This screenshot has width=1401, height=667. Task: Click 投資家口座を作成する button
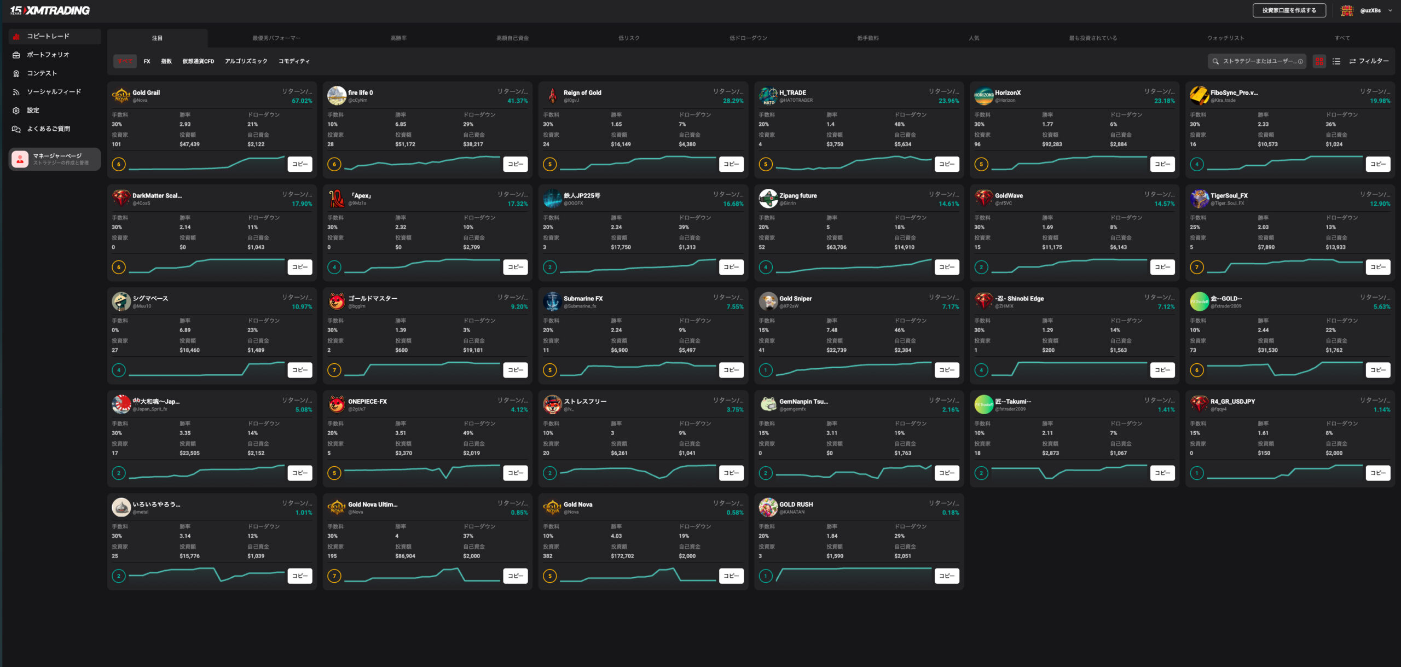pyautogui.click(x=1289, y=10)
